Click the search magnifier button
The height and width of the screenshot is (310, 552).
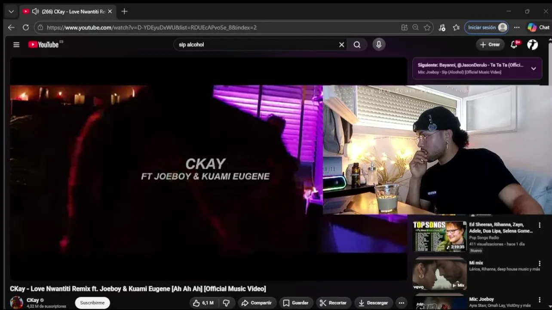(x=357, y=44)
